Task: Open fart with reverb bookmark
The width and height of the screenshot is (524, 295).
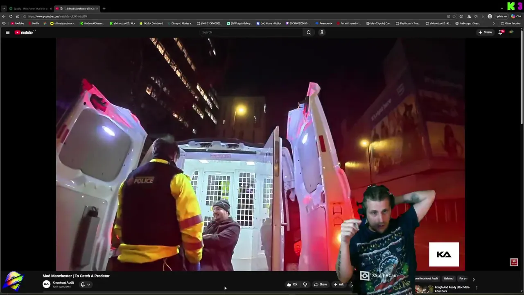Action: click(x=349, y=23)
